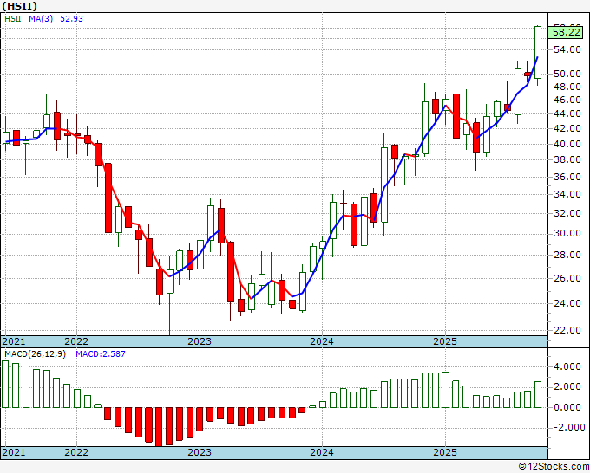Click the MACD:2.587 value label
This screenshot has height=473, width=590.
point(101,354)
